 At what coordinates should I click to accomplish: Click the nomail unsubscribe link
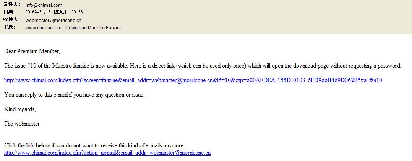coord(107,153)
